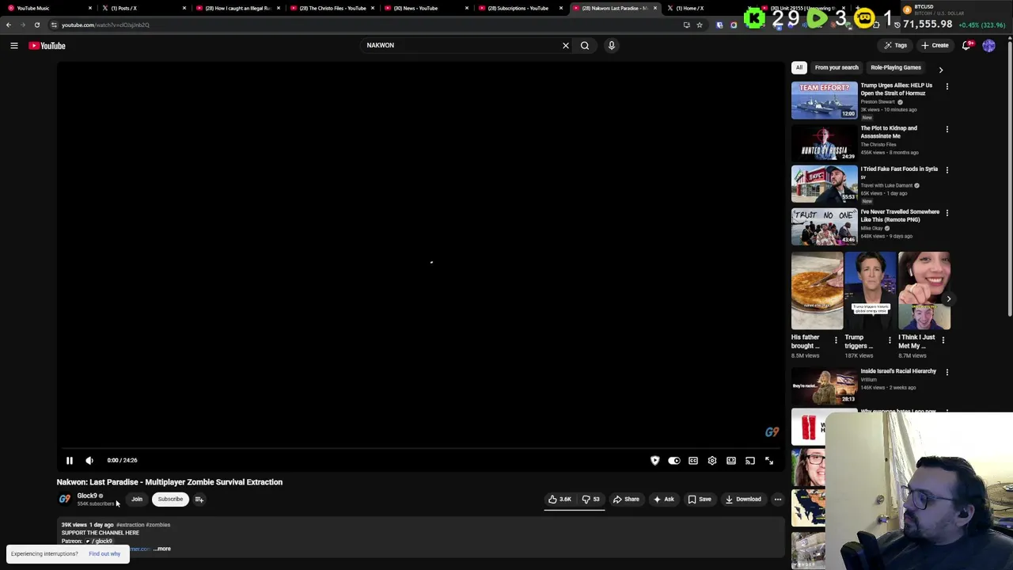The image size is (1013, 570).
Task: Click the #extraction hashtag
Action: [130, 524]
